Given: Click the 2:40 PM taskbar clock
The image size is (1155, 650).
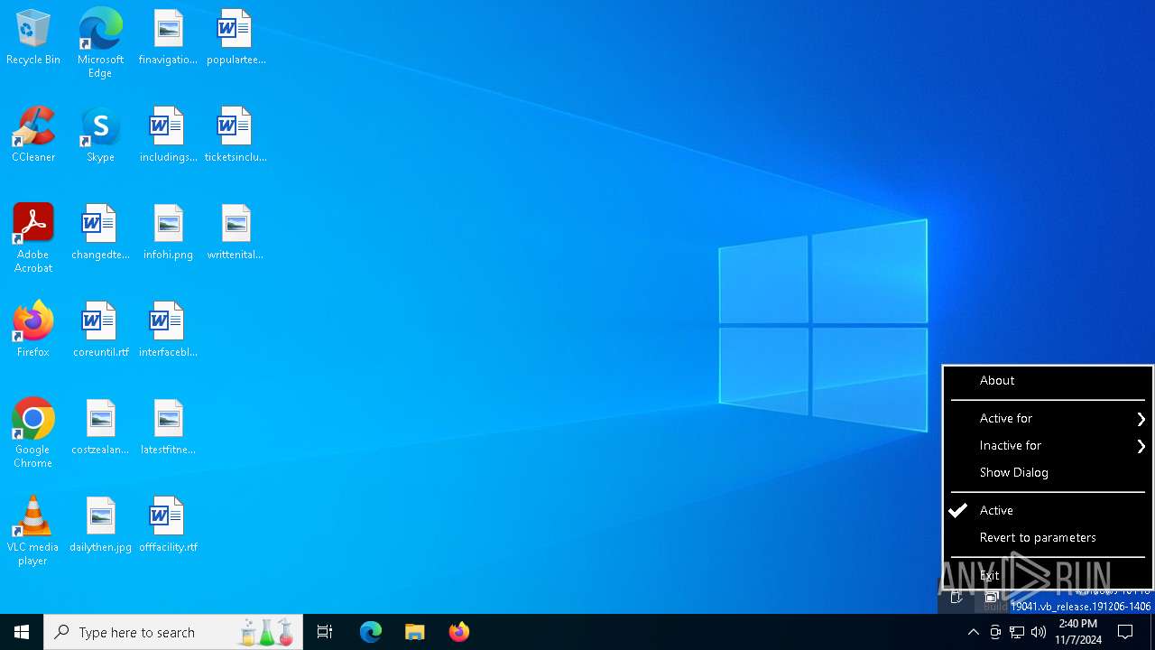Looking at the screenshot, I should [1078, 632].
